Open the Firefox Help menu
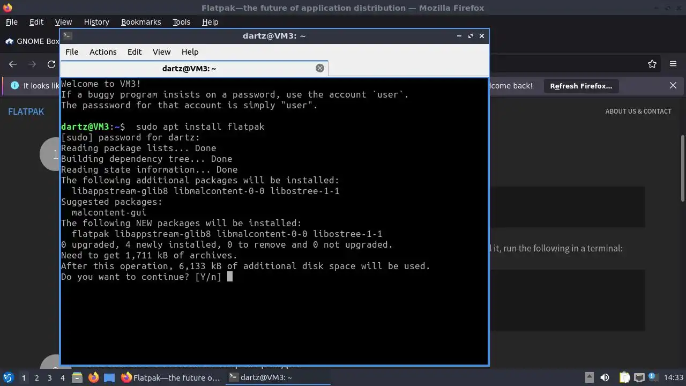The image size is (686, 386). pyautogui.click(x=210, y=22)
